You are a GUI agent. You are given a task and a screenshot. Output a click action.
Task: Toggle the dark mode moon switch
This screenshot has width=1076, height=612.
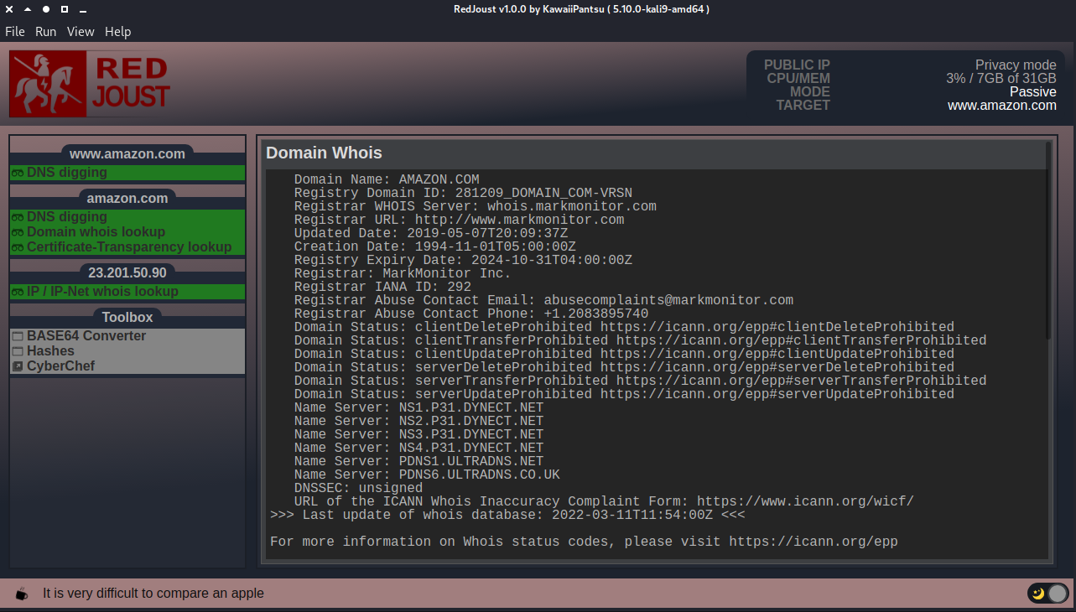point(1048,594)
